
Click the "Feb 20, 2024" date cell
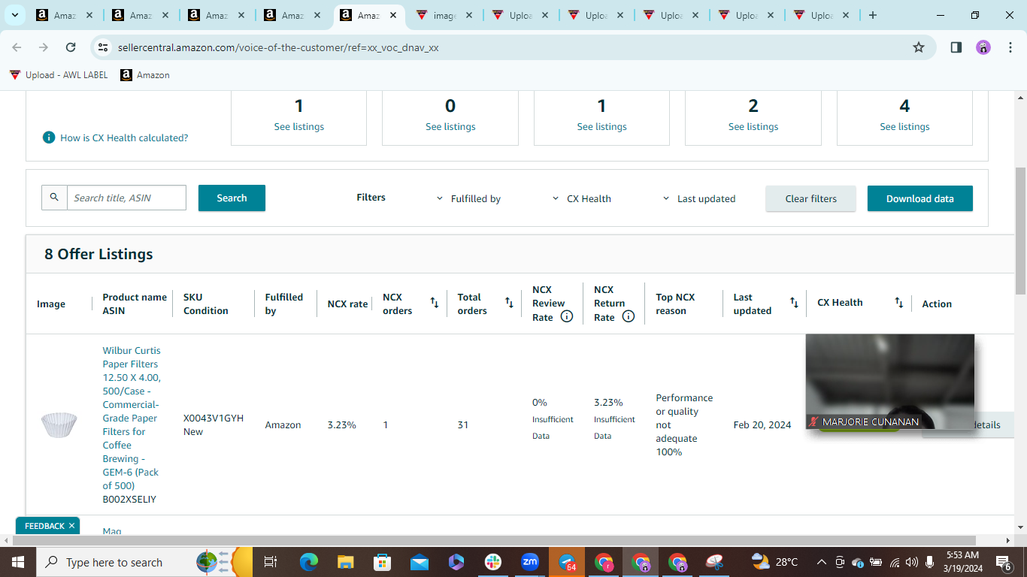click(x=762, y=424)
